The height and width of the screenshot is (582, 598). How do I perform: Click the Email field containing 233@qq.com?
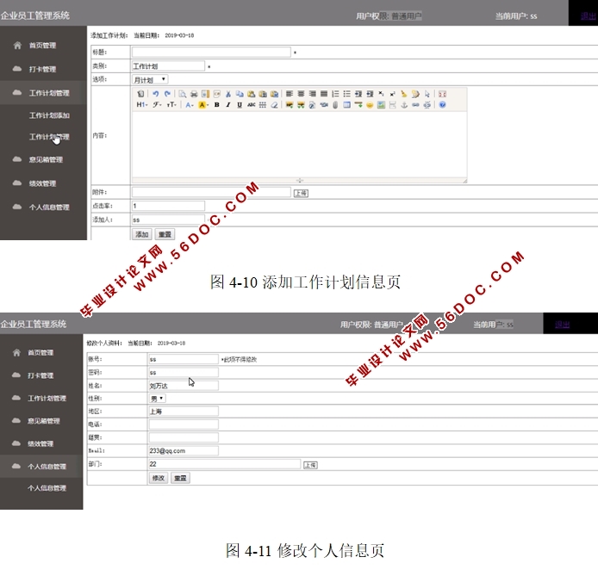pyautogui.click(x=183, y=450)
